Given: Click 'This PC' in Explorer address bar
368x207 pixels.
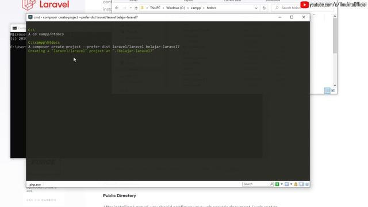Looking at the screenshot, I should pyautogui.click(x=155, y=8).
